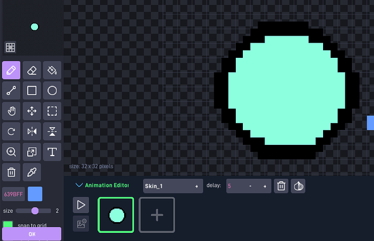
Task: Delete the frame with the animation trash icon
Action: coord(281,186)
